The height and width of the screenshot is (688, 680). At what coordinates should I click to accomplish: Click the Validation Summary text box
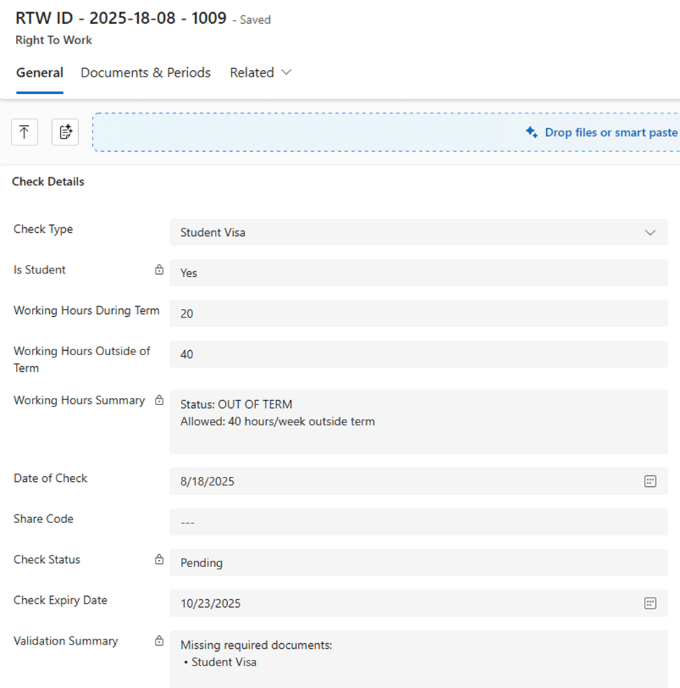(418, 658)
